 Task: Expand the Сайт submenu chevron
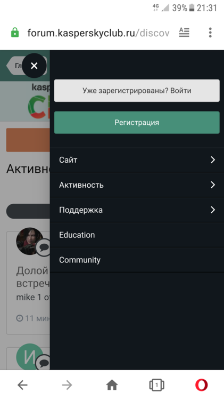[x=213, y=159]
